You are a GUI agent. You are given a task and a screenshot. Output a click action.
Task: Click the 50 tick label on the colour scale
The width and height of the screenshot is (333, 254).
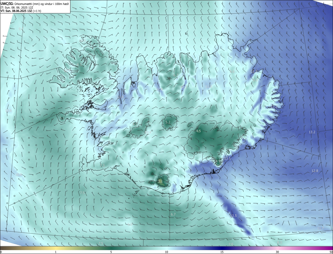[x=331, y=252]
